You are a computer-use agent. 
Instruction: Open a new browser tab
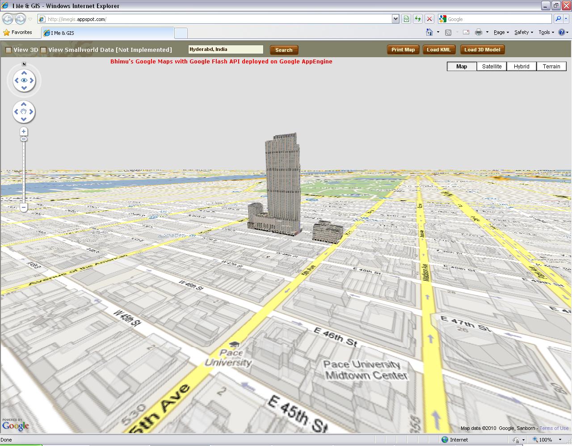(181, 33)
